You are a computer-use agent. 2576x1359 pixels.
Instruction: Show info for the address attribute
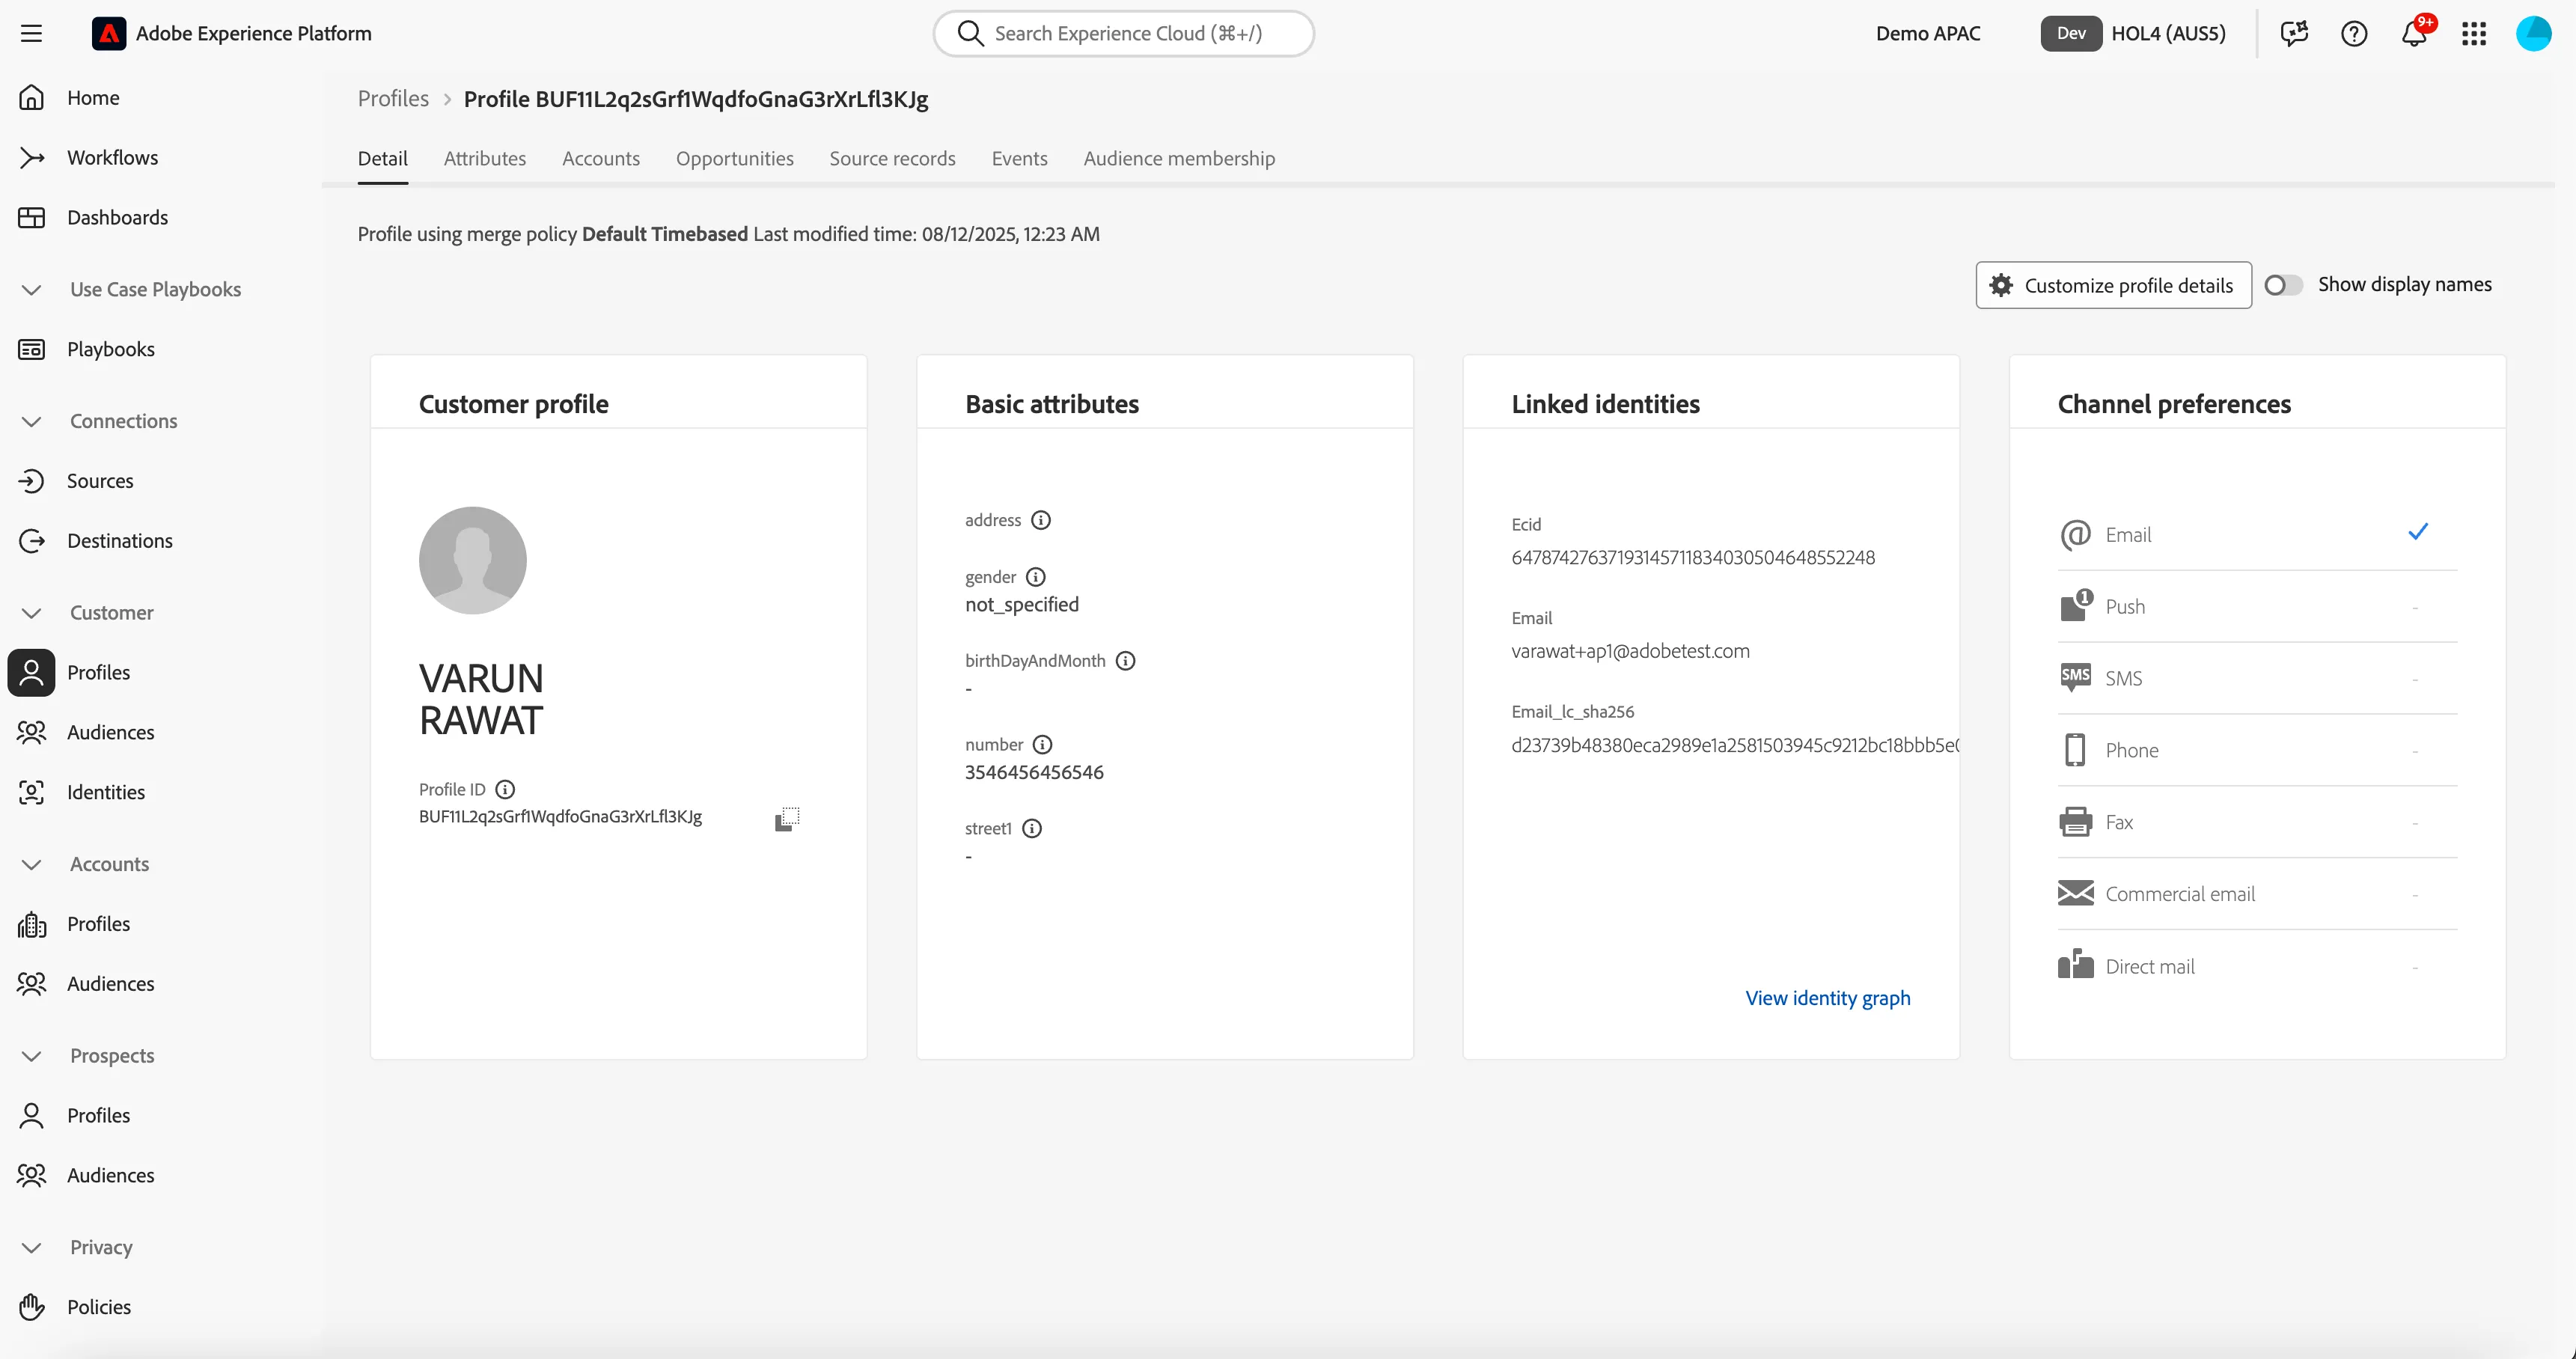[x=1041, y=520]
